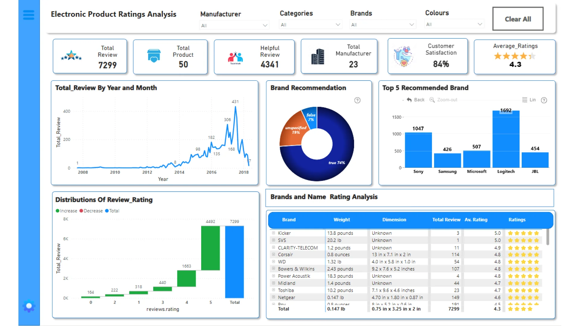Click the 9.2 x 7.6 x 5.2 inches cell
The height and width of the screenshot is (326, 580).
tap(393, 269)
